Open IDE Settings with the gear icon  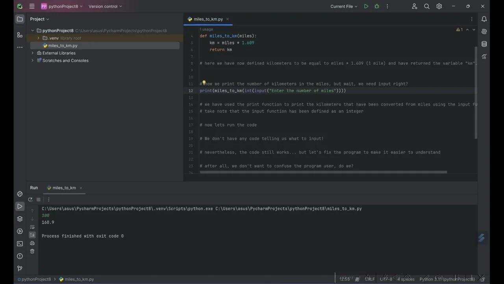439,6
